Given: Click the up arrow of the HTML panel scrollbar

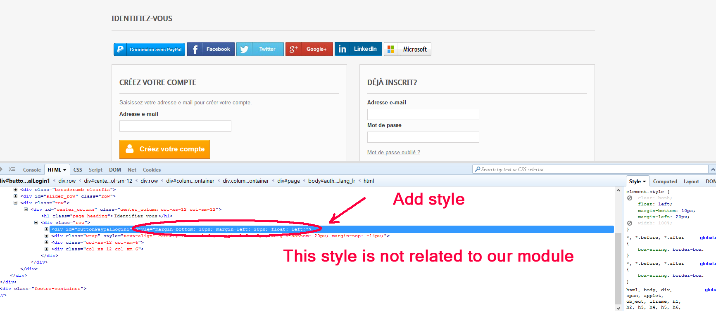Looking at the screenshot, I should point(618,190).
